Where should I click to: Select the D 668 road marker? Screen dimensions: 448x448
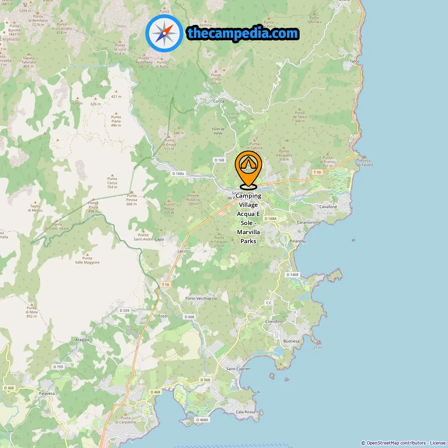(x=189, y=317)
